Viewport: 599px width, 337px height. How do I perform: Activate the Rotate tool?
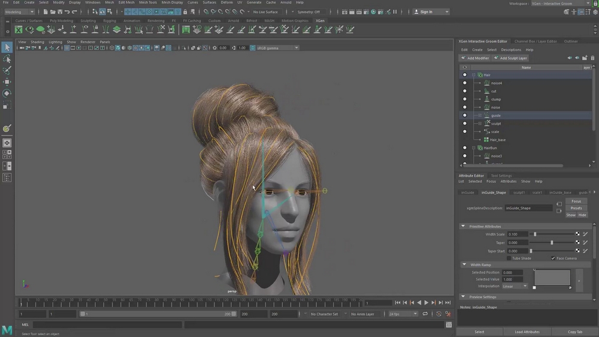click(x=7, y=94)
